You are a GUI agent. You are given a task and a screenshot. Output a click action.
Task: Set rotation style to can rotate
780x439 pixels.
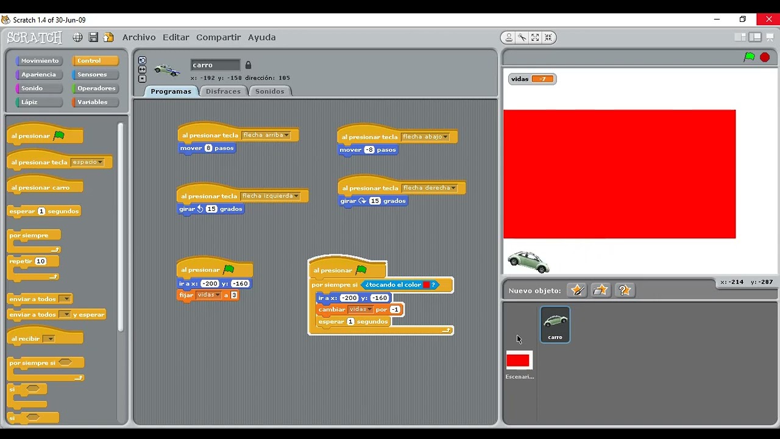pos(142,60)
